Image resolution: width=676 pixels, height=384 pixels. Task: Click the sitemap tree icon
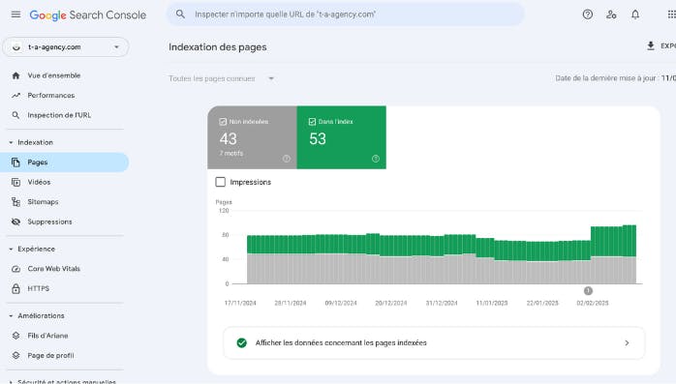click(15, 202)
